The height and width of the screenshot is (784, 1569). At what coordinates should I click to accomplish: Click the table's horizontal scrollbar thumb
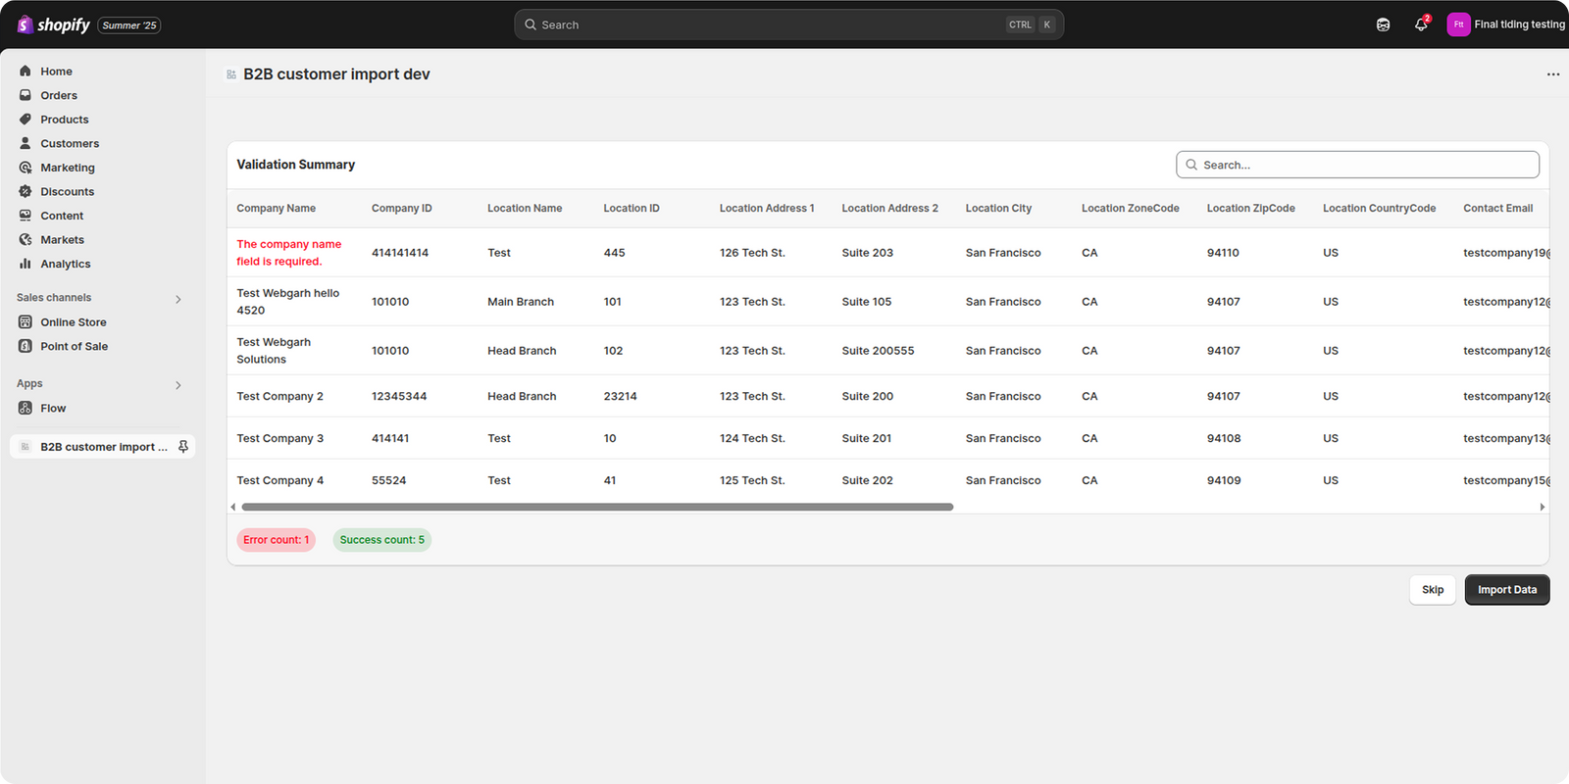[596, 507]
